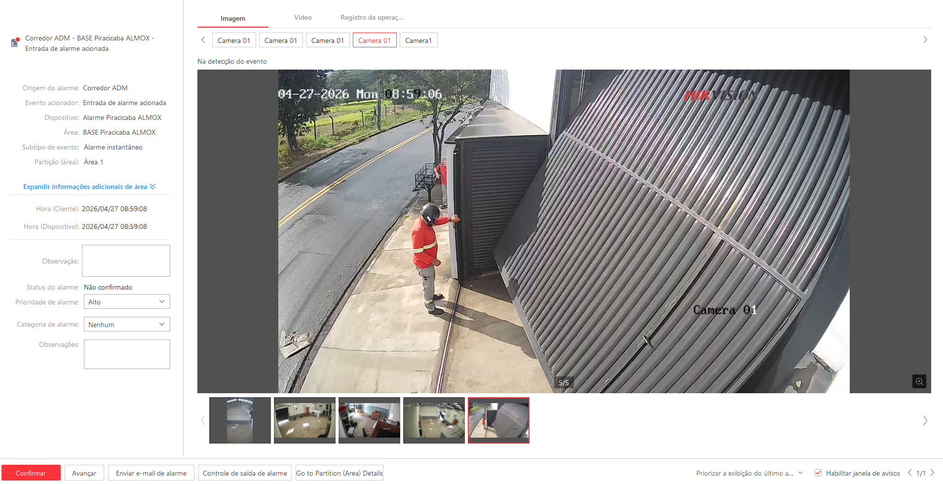Open Prioridade de alarme dropdown
Screen dimensions: 943x484
[x=127, y=302]
